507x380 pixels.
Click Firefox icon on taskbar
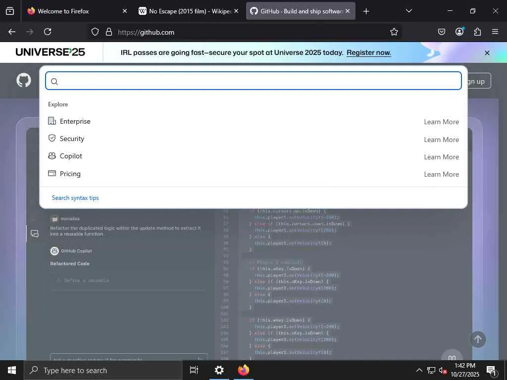point(244,370)
